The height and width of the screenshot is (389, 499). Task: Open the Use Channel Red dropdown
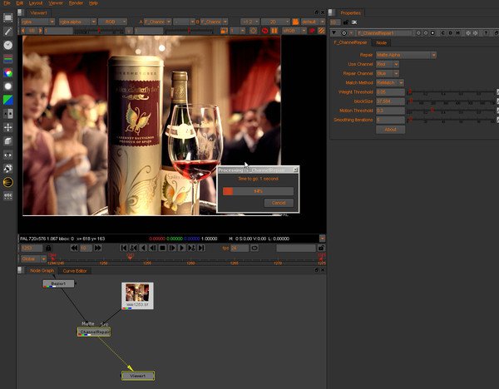pyautogui.click(x=388, y=64)
